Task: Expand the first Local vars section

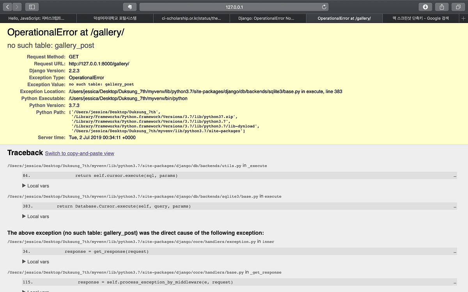Action: click(x=35, y=186)
